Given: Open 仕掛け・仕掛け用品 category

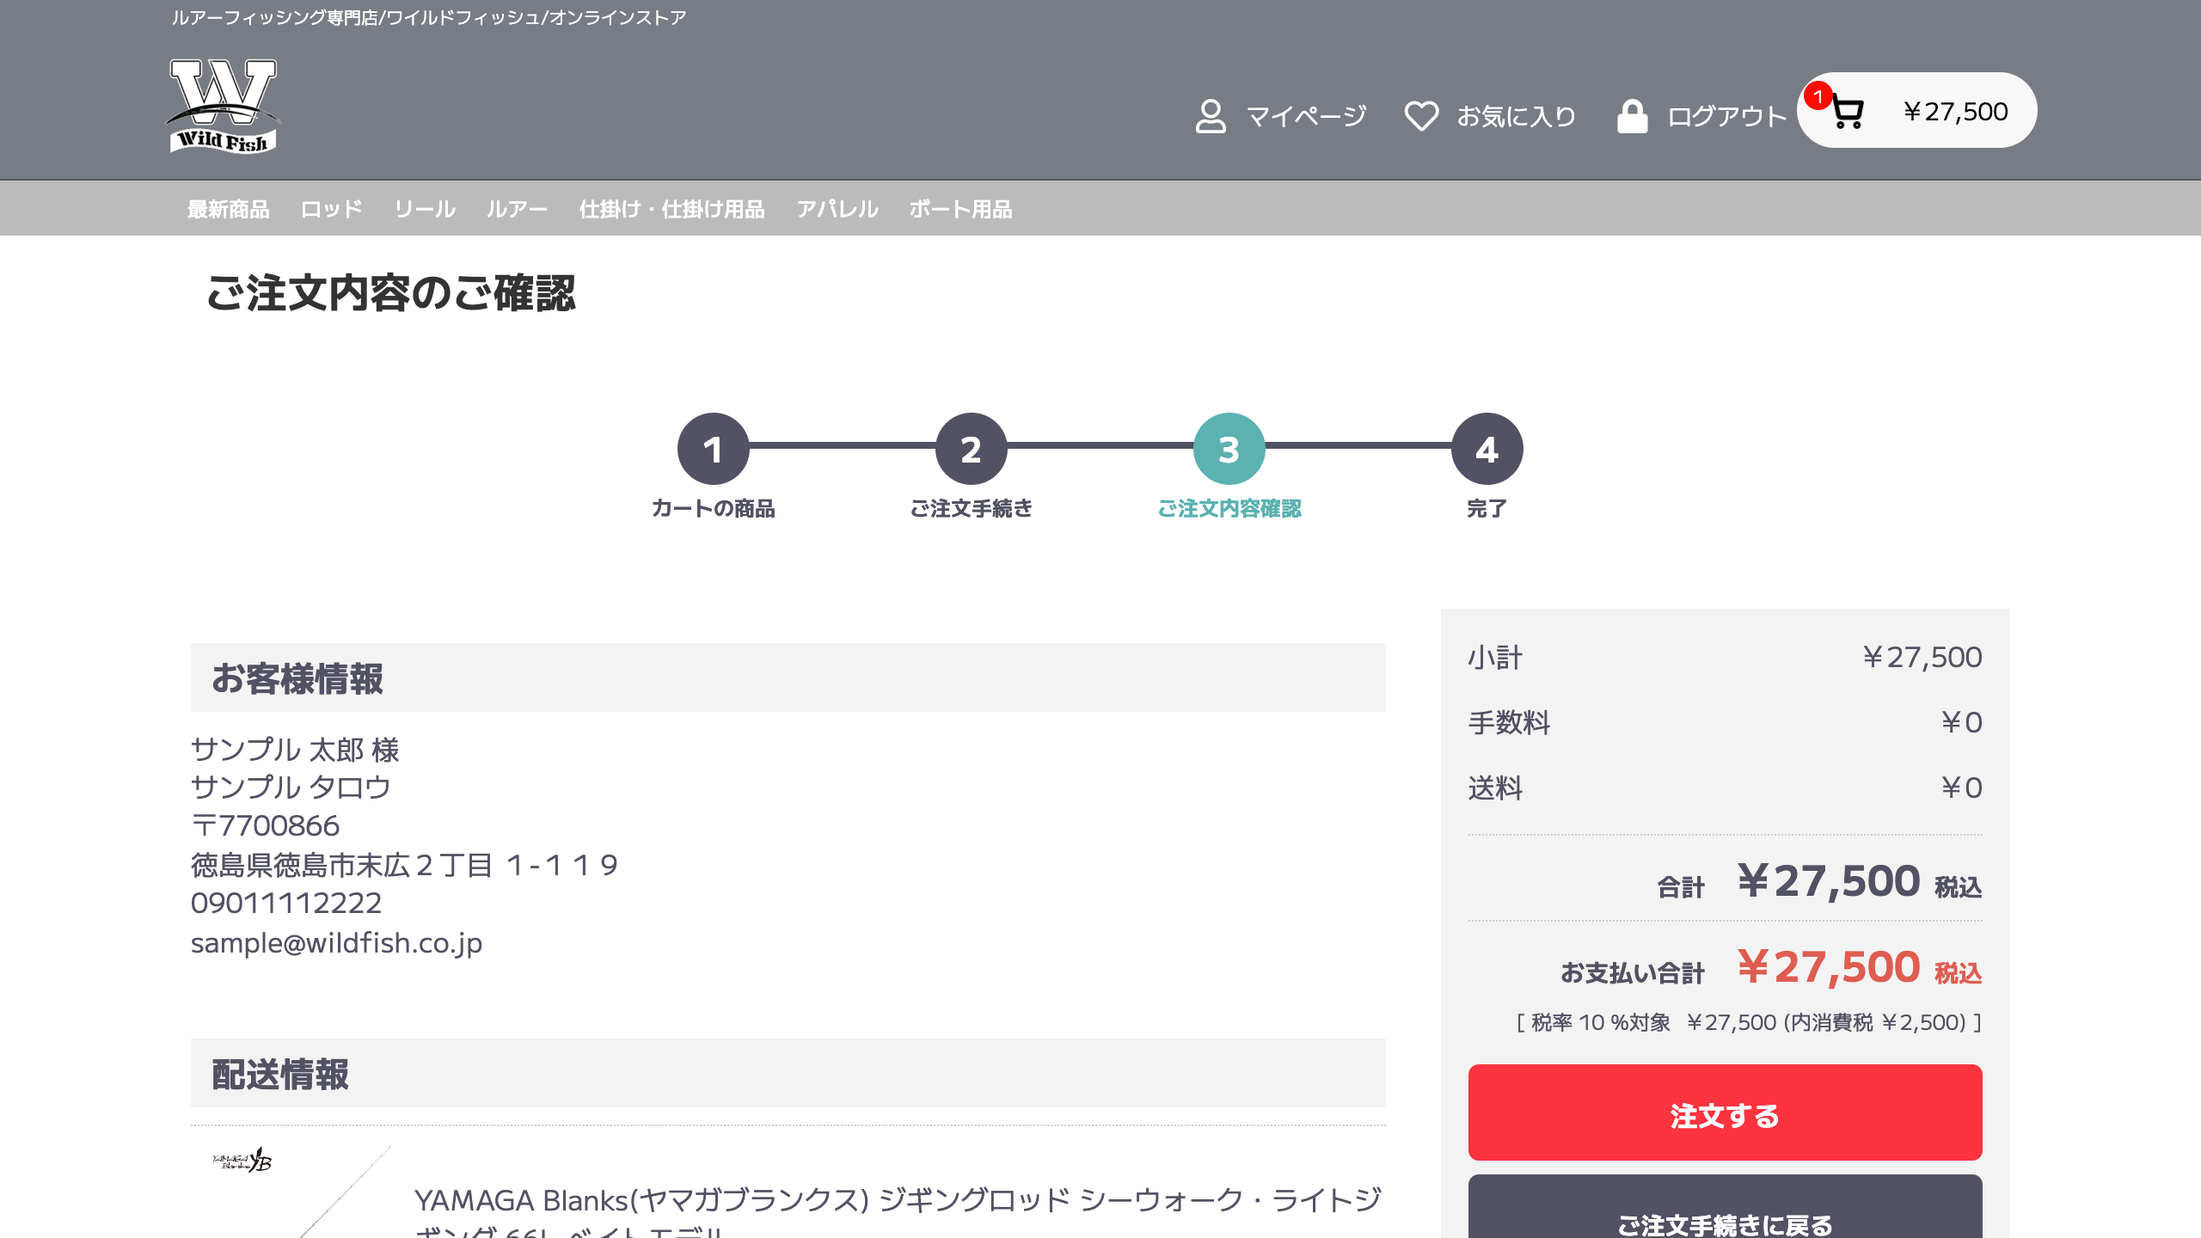Looking at the screenshot, I should coord(671,209).
